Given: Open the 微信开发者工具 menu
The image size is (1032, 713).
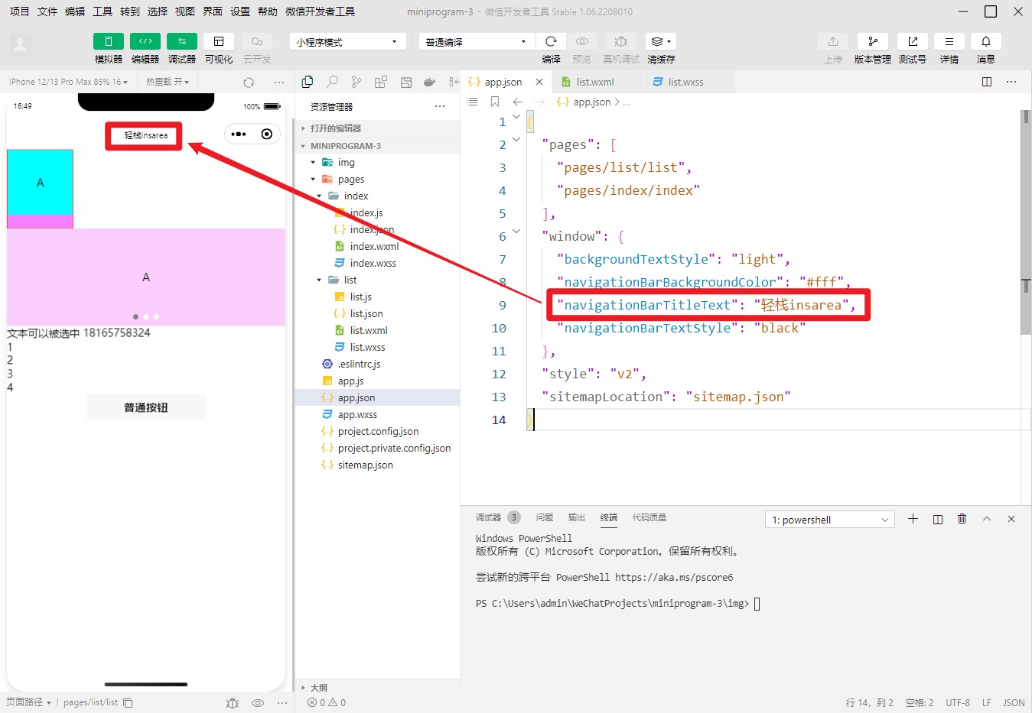Looking at the screenshot, I should coord(320,11).
